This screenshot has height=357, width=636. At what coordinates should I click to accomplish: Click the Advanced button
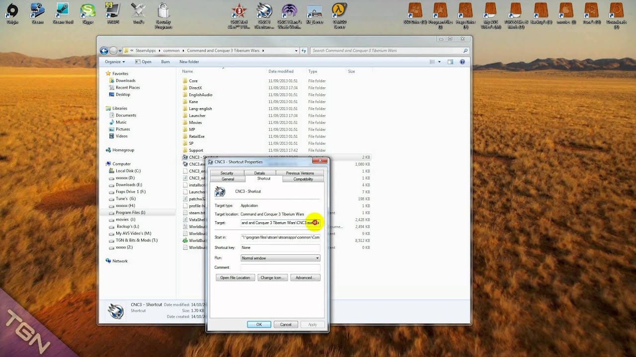tap(305, 278)
